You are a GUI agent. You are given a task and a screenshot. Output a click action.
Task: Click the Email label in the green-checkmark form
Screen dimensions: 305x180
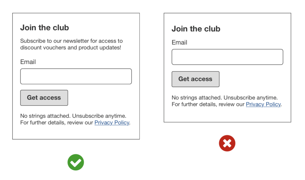[28, 62]
